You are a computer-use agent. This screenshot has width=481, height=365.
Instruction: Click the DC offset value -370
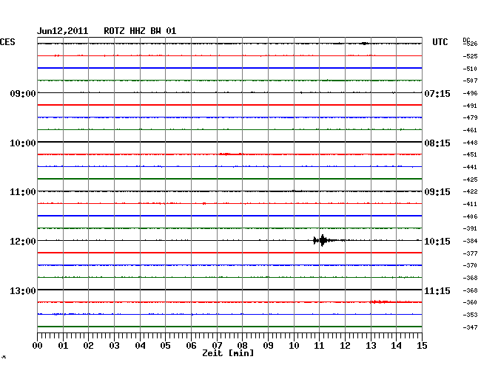470,265
